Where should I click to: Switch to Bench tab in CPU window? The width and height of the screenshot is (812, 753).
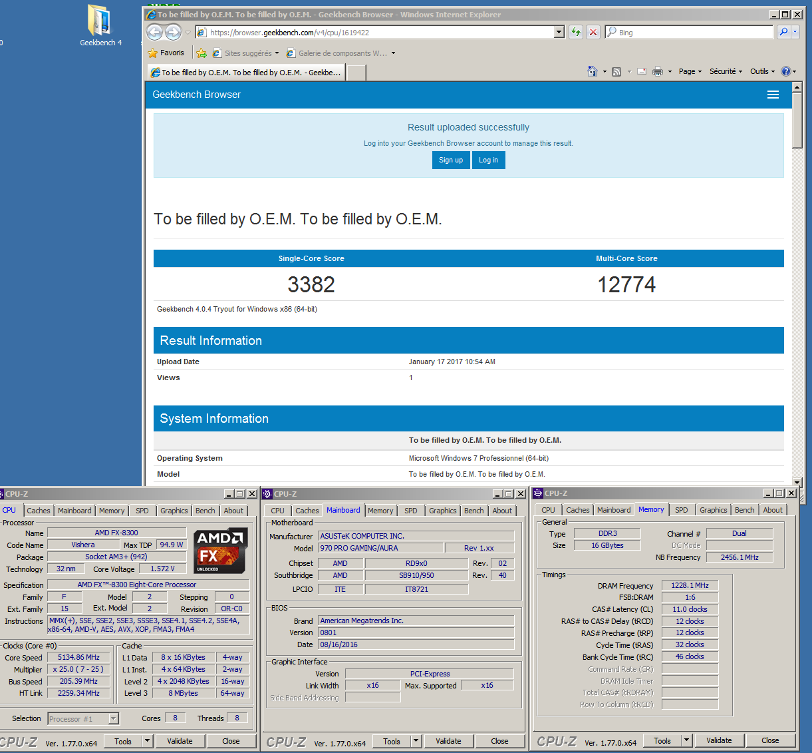point(205,511)
